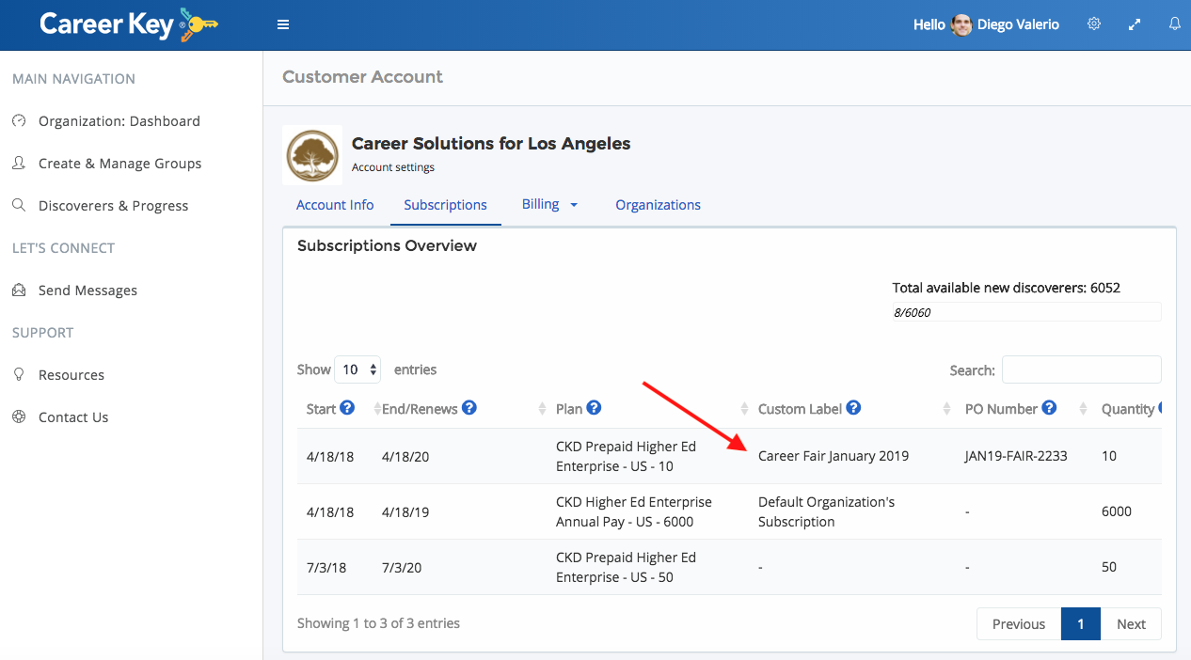
Task: Click the organization tree logo
Action: pos(312,156)
